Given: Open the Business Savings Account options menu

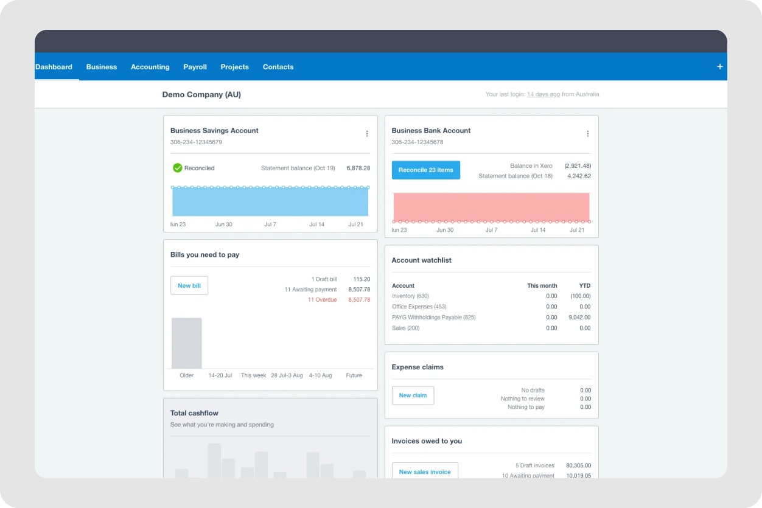Looking at the screenshot, I should coord(367,133).
